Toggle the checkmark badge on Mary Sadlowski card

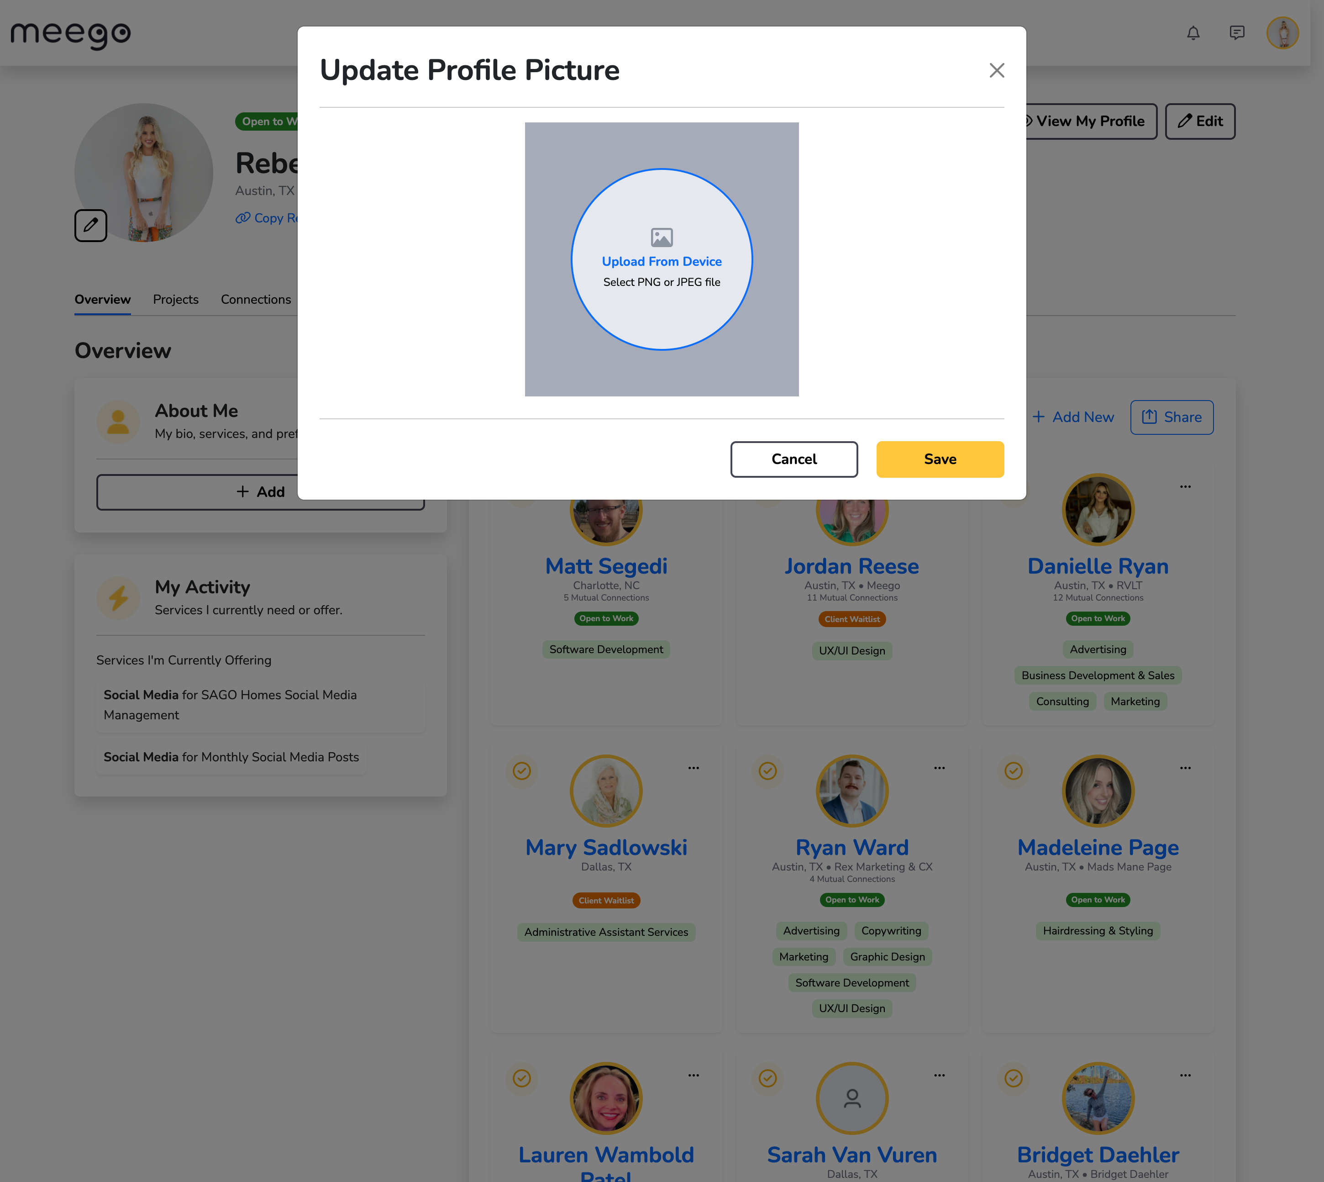pyautogui.click(x=522, y=771)
